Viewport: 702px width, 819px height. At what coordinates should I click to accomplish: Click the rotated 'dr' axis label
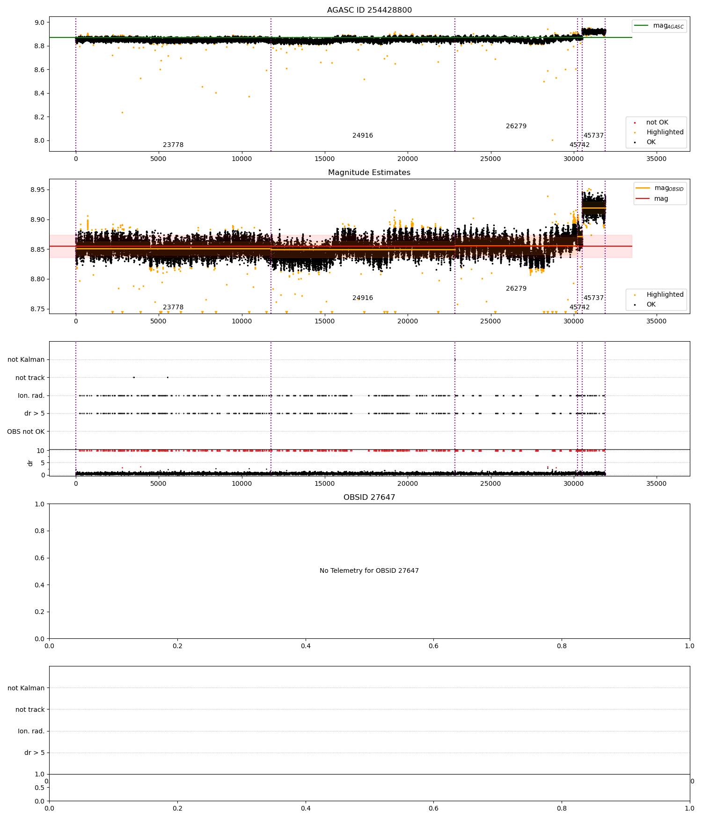pyautogui.click(x=30, y=463)
